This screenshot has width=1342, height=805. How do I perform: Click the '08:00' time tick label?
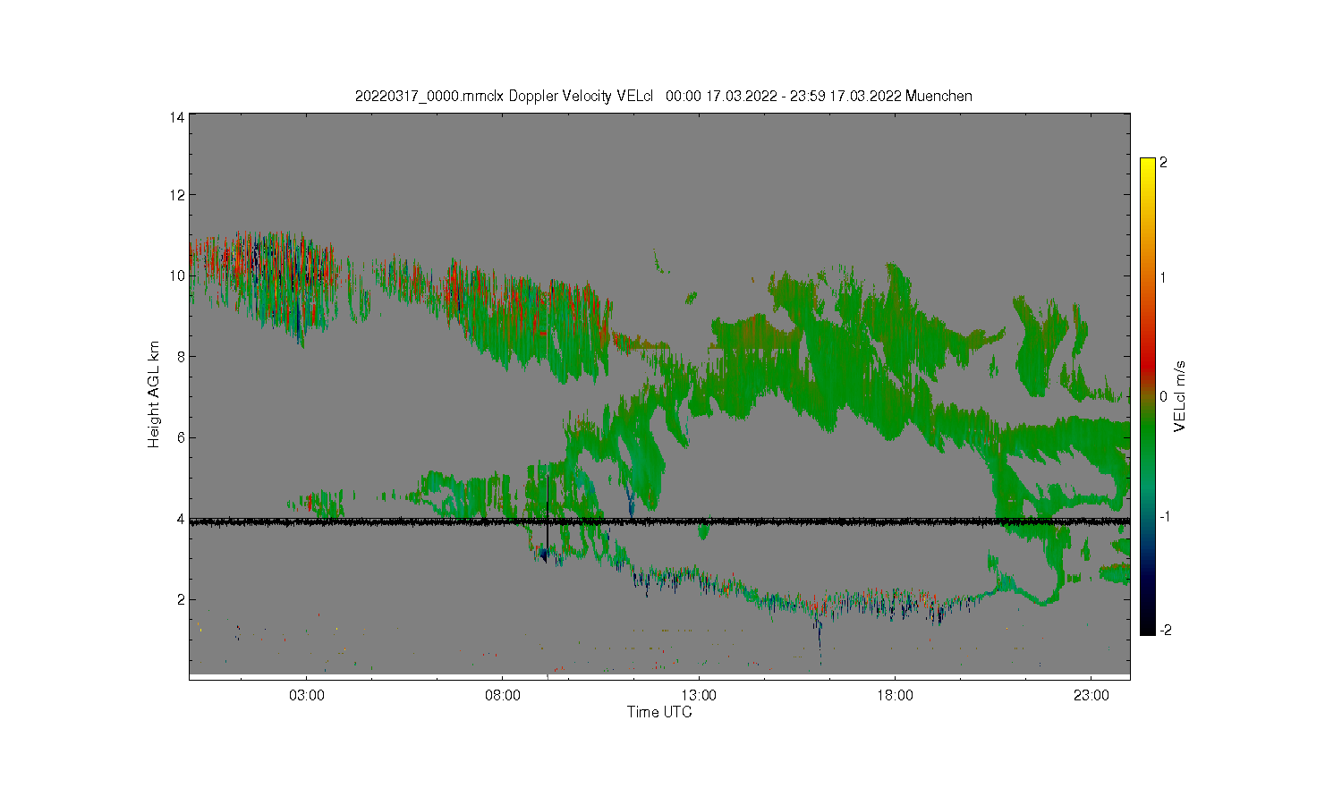click(503, 695)
